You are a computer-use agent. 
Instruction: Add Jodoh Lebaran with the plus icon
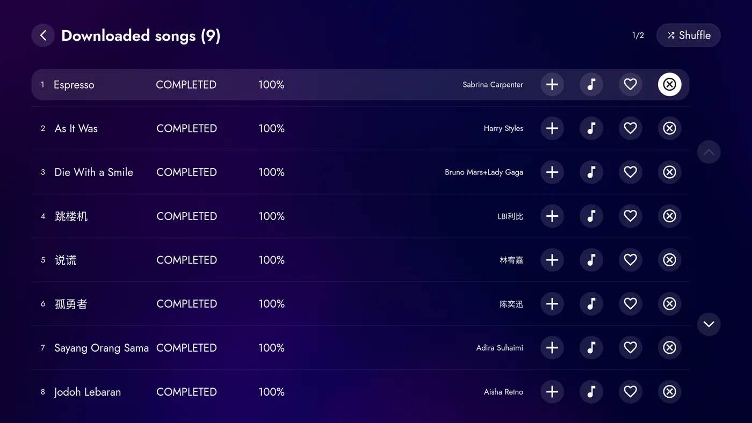click(552, 392)
